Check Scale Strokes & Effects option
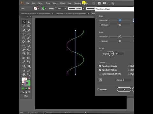 point(100,74)
